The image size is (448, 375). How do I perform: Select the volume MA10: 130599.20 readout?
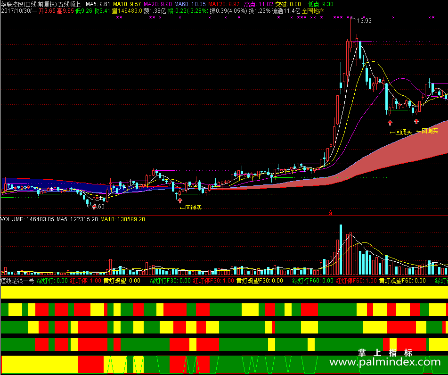(122, 219)
